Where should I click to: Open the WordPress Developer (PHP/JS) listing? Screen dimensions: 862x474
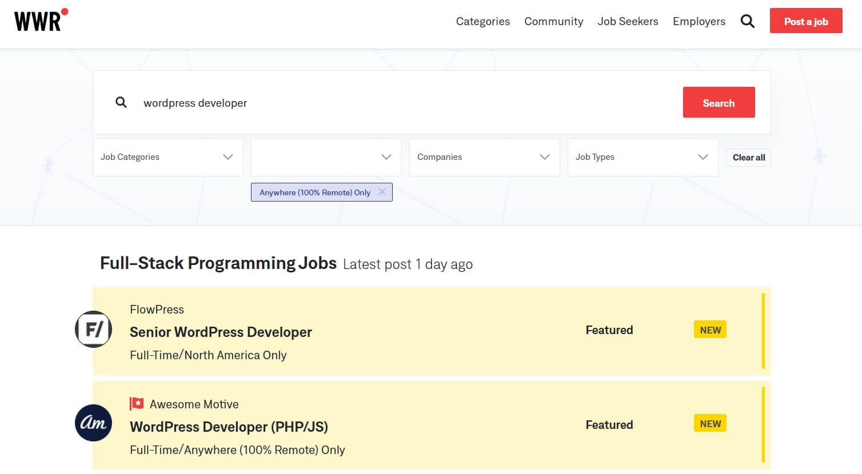tap(229, 427)
